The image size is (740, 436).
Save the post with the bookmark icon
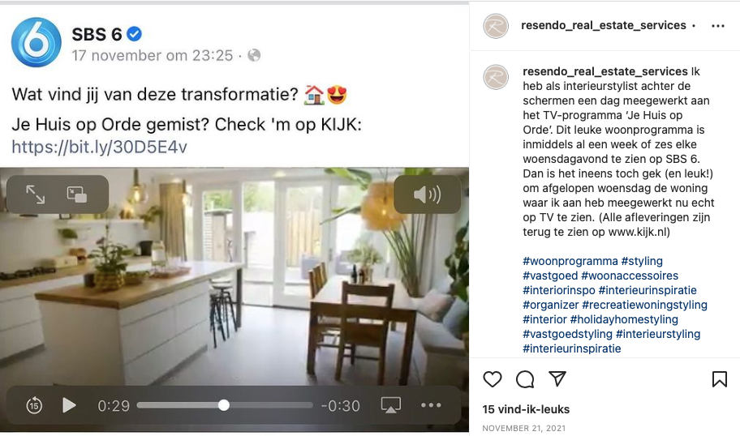(x=719, y=379)
